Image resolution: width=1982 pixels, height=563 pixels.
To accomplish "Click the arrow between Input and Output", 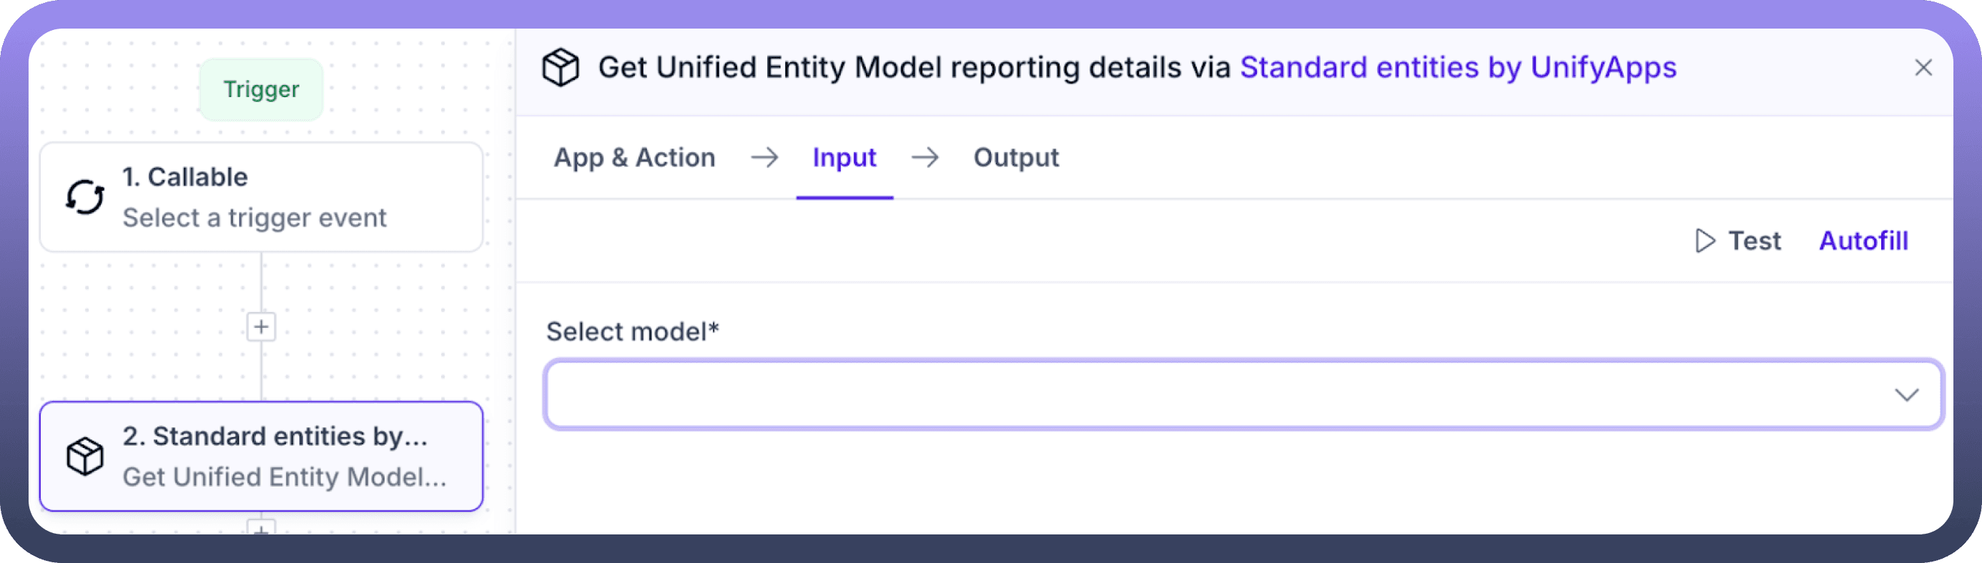I will [x=925, y=158].
